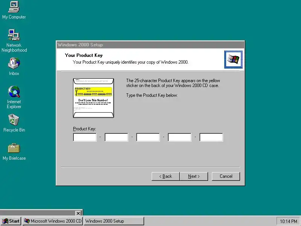Open Network Neighborhood desktop icon
The height and width of the screenshot is (226, 301).
click(x=14, y=41)
